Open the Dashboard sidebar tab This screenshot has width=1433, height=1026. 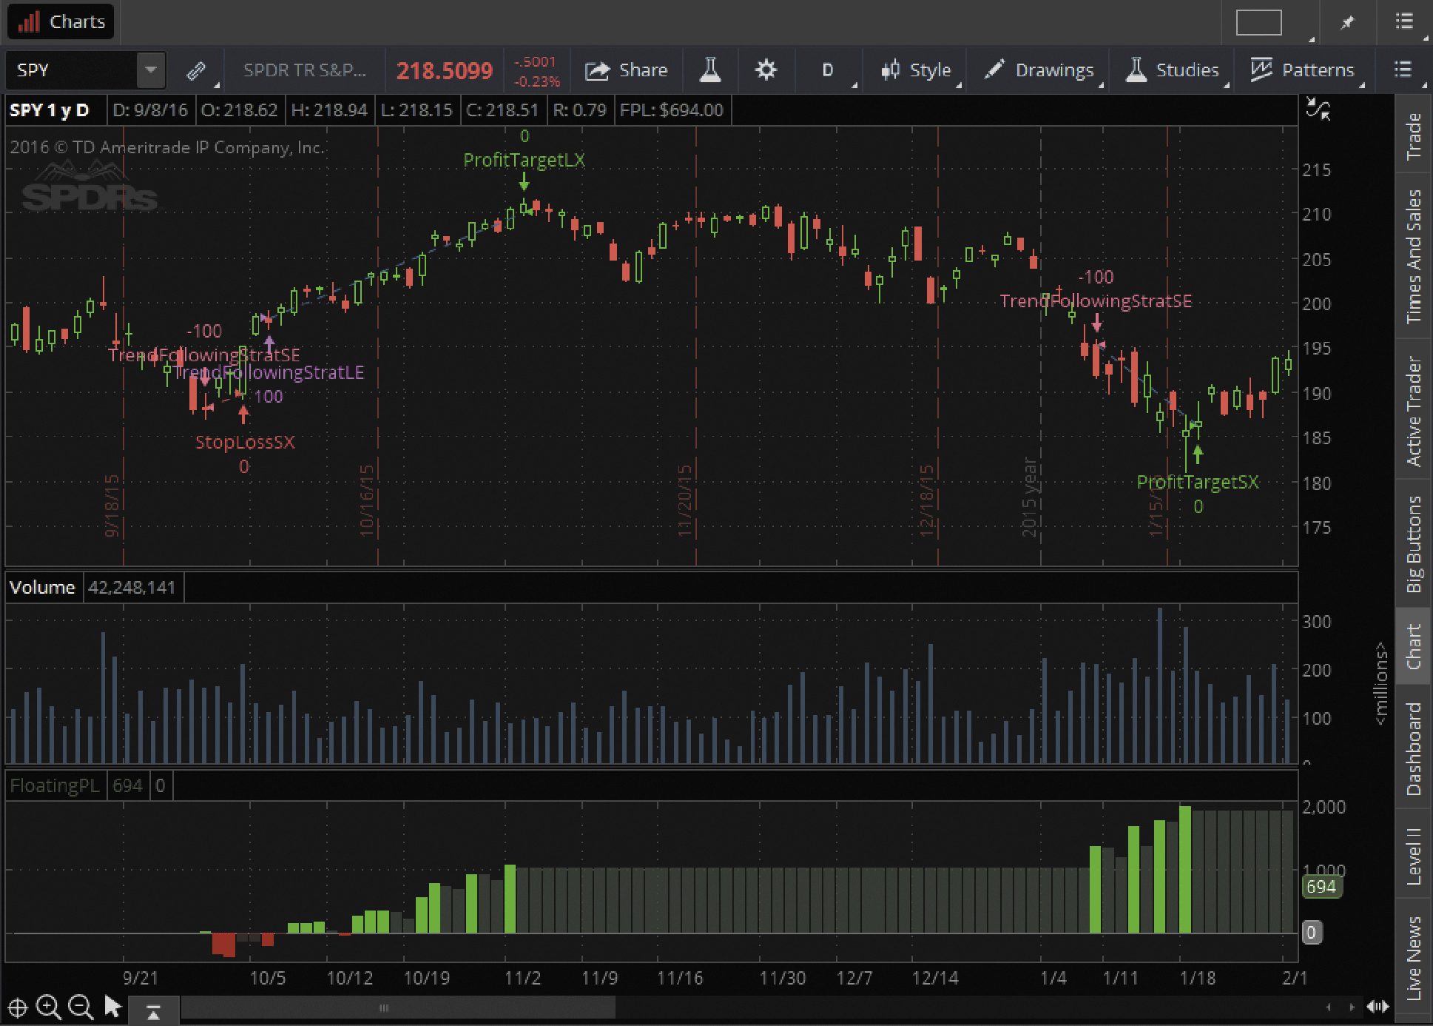click(x=1414, y=748)
